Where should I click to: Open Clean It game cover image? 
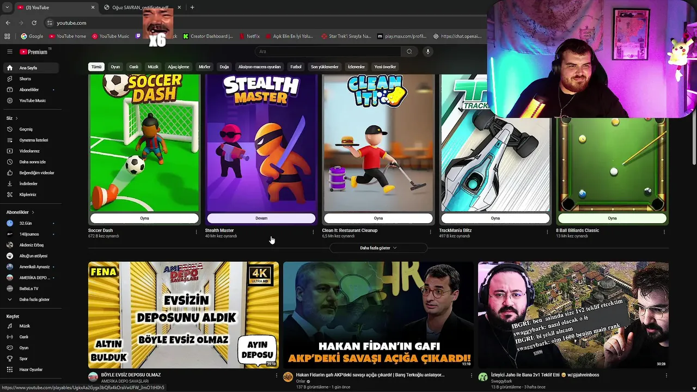point(378,143)
